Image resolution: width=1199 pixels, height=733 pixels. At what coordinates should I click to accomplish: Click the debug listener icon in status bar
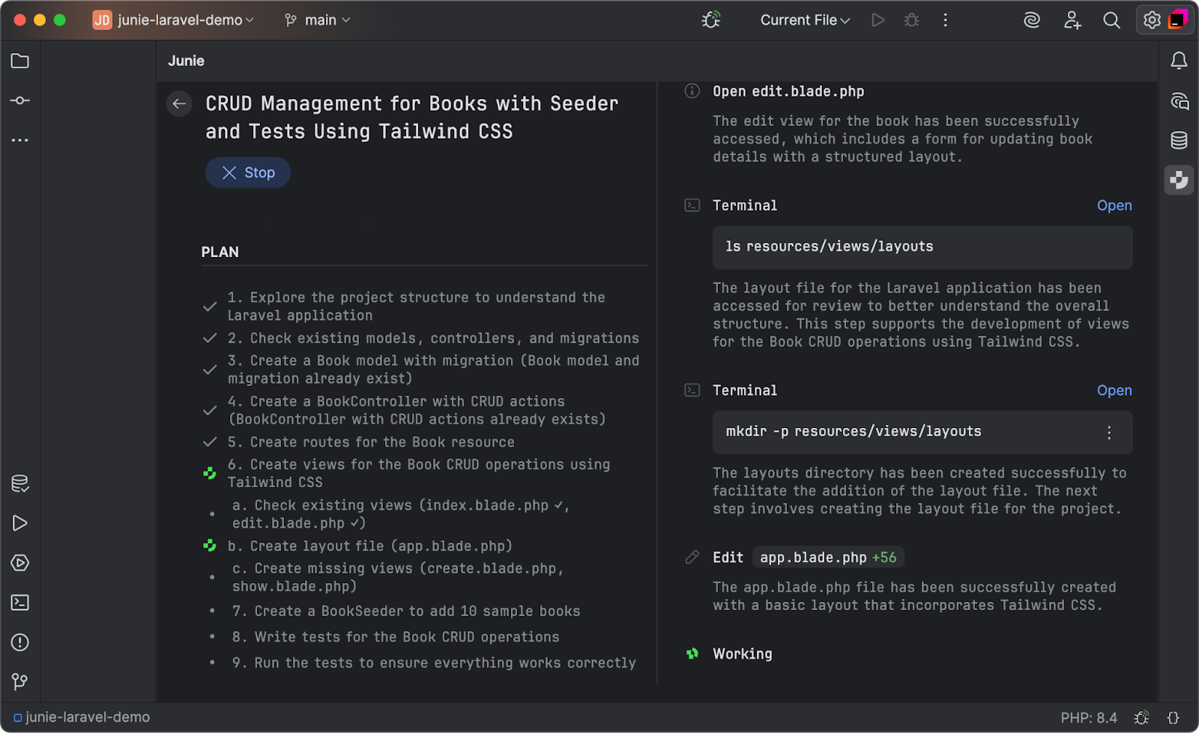[x=1141, y=718]
